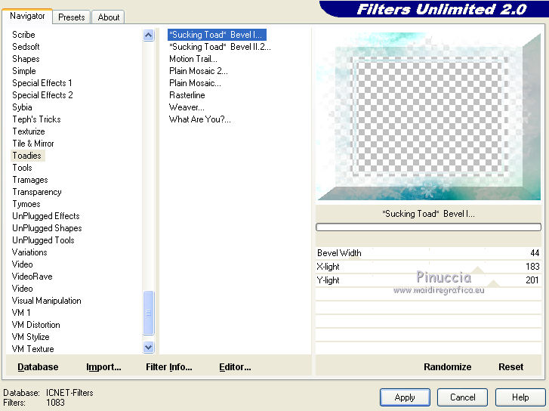The width and height of the screenshot is (549, 411).
Task: Select the Sedsoft category
Action: pos(26,47)
